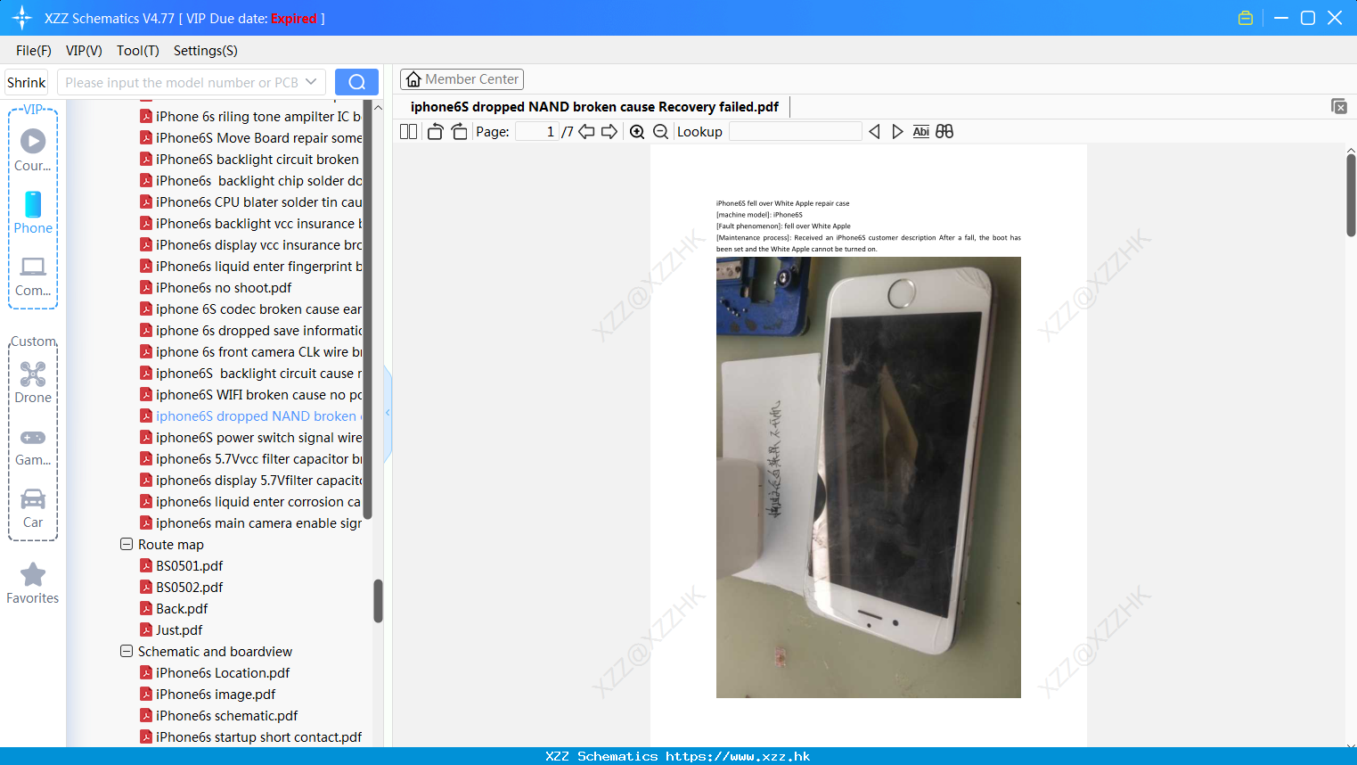Open iPhone6s image.pdf
The width and height of the screenshot is (1357, 765).
(x=216, y=695)
